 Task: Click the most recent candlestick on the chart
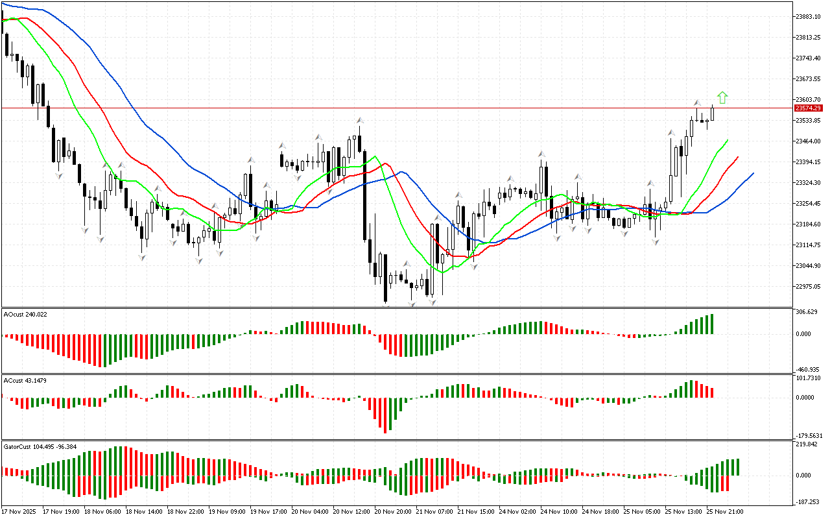coord(713,113)
